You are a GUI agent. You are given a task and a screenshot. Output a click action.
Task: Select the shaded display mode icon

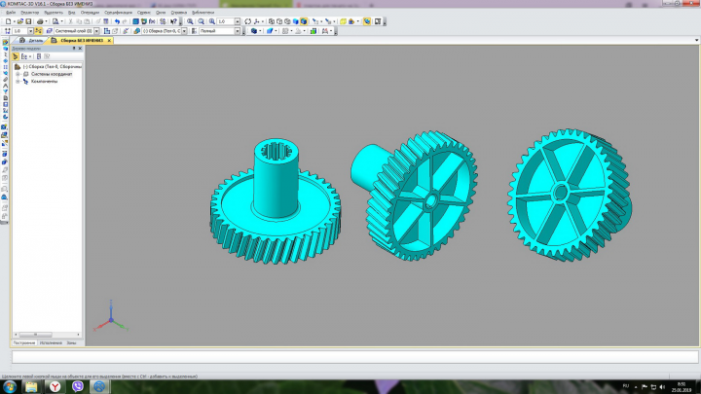tap(296, 21)
